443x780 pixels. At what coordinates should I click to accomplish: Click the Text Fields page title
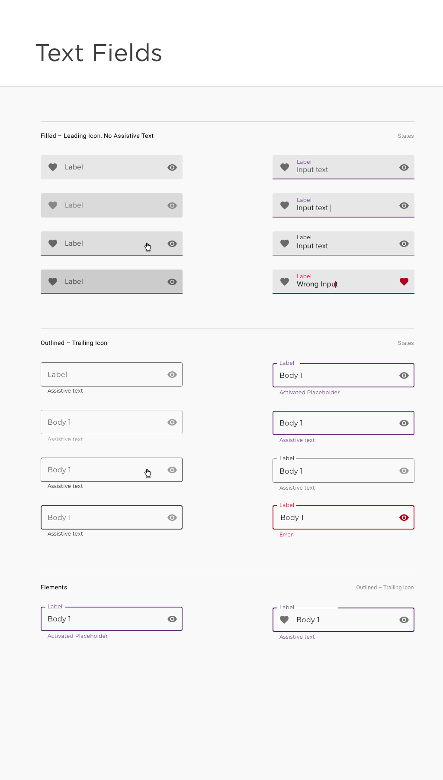click(99, 53)
